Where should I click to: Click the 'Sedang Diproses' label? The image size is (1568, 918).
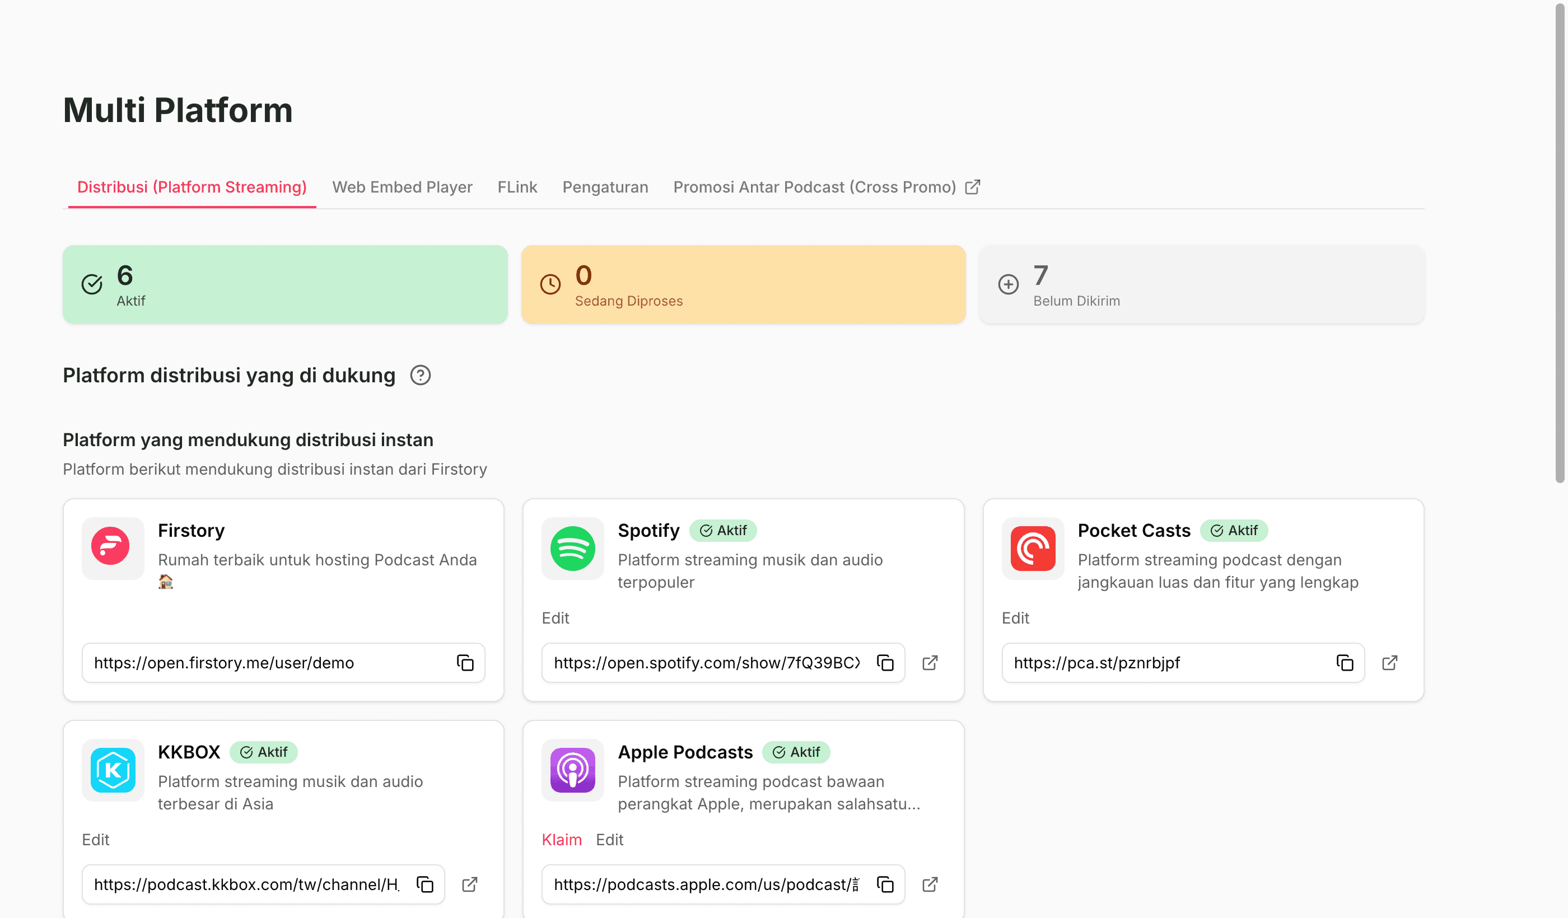629,301
